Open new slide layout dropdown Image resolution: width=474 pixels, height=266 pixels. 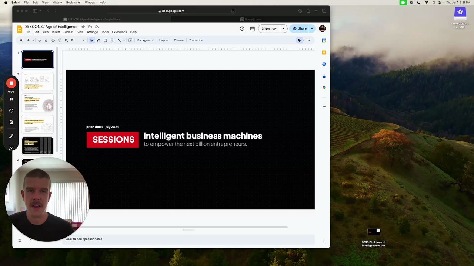(33, 40)
